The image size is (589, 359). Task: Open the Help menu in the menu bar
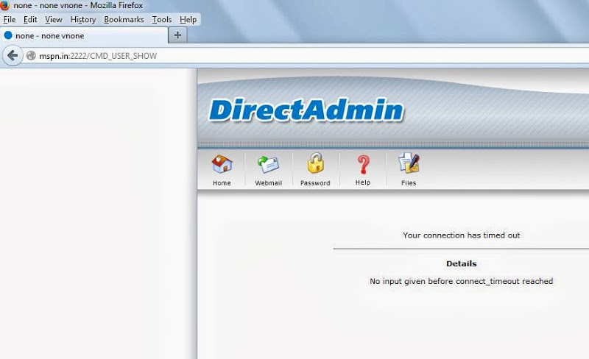tap(188, 20)
